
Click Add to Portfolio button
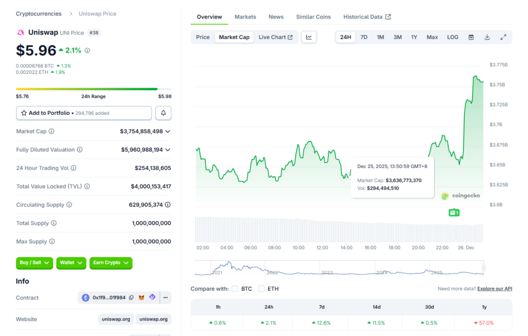84,113
